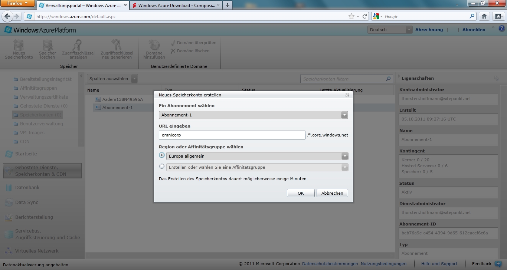This screenshot has width=507, height=270.
Task: Expand the Europa allgemein region dropdown
Action: coord(344,156)
